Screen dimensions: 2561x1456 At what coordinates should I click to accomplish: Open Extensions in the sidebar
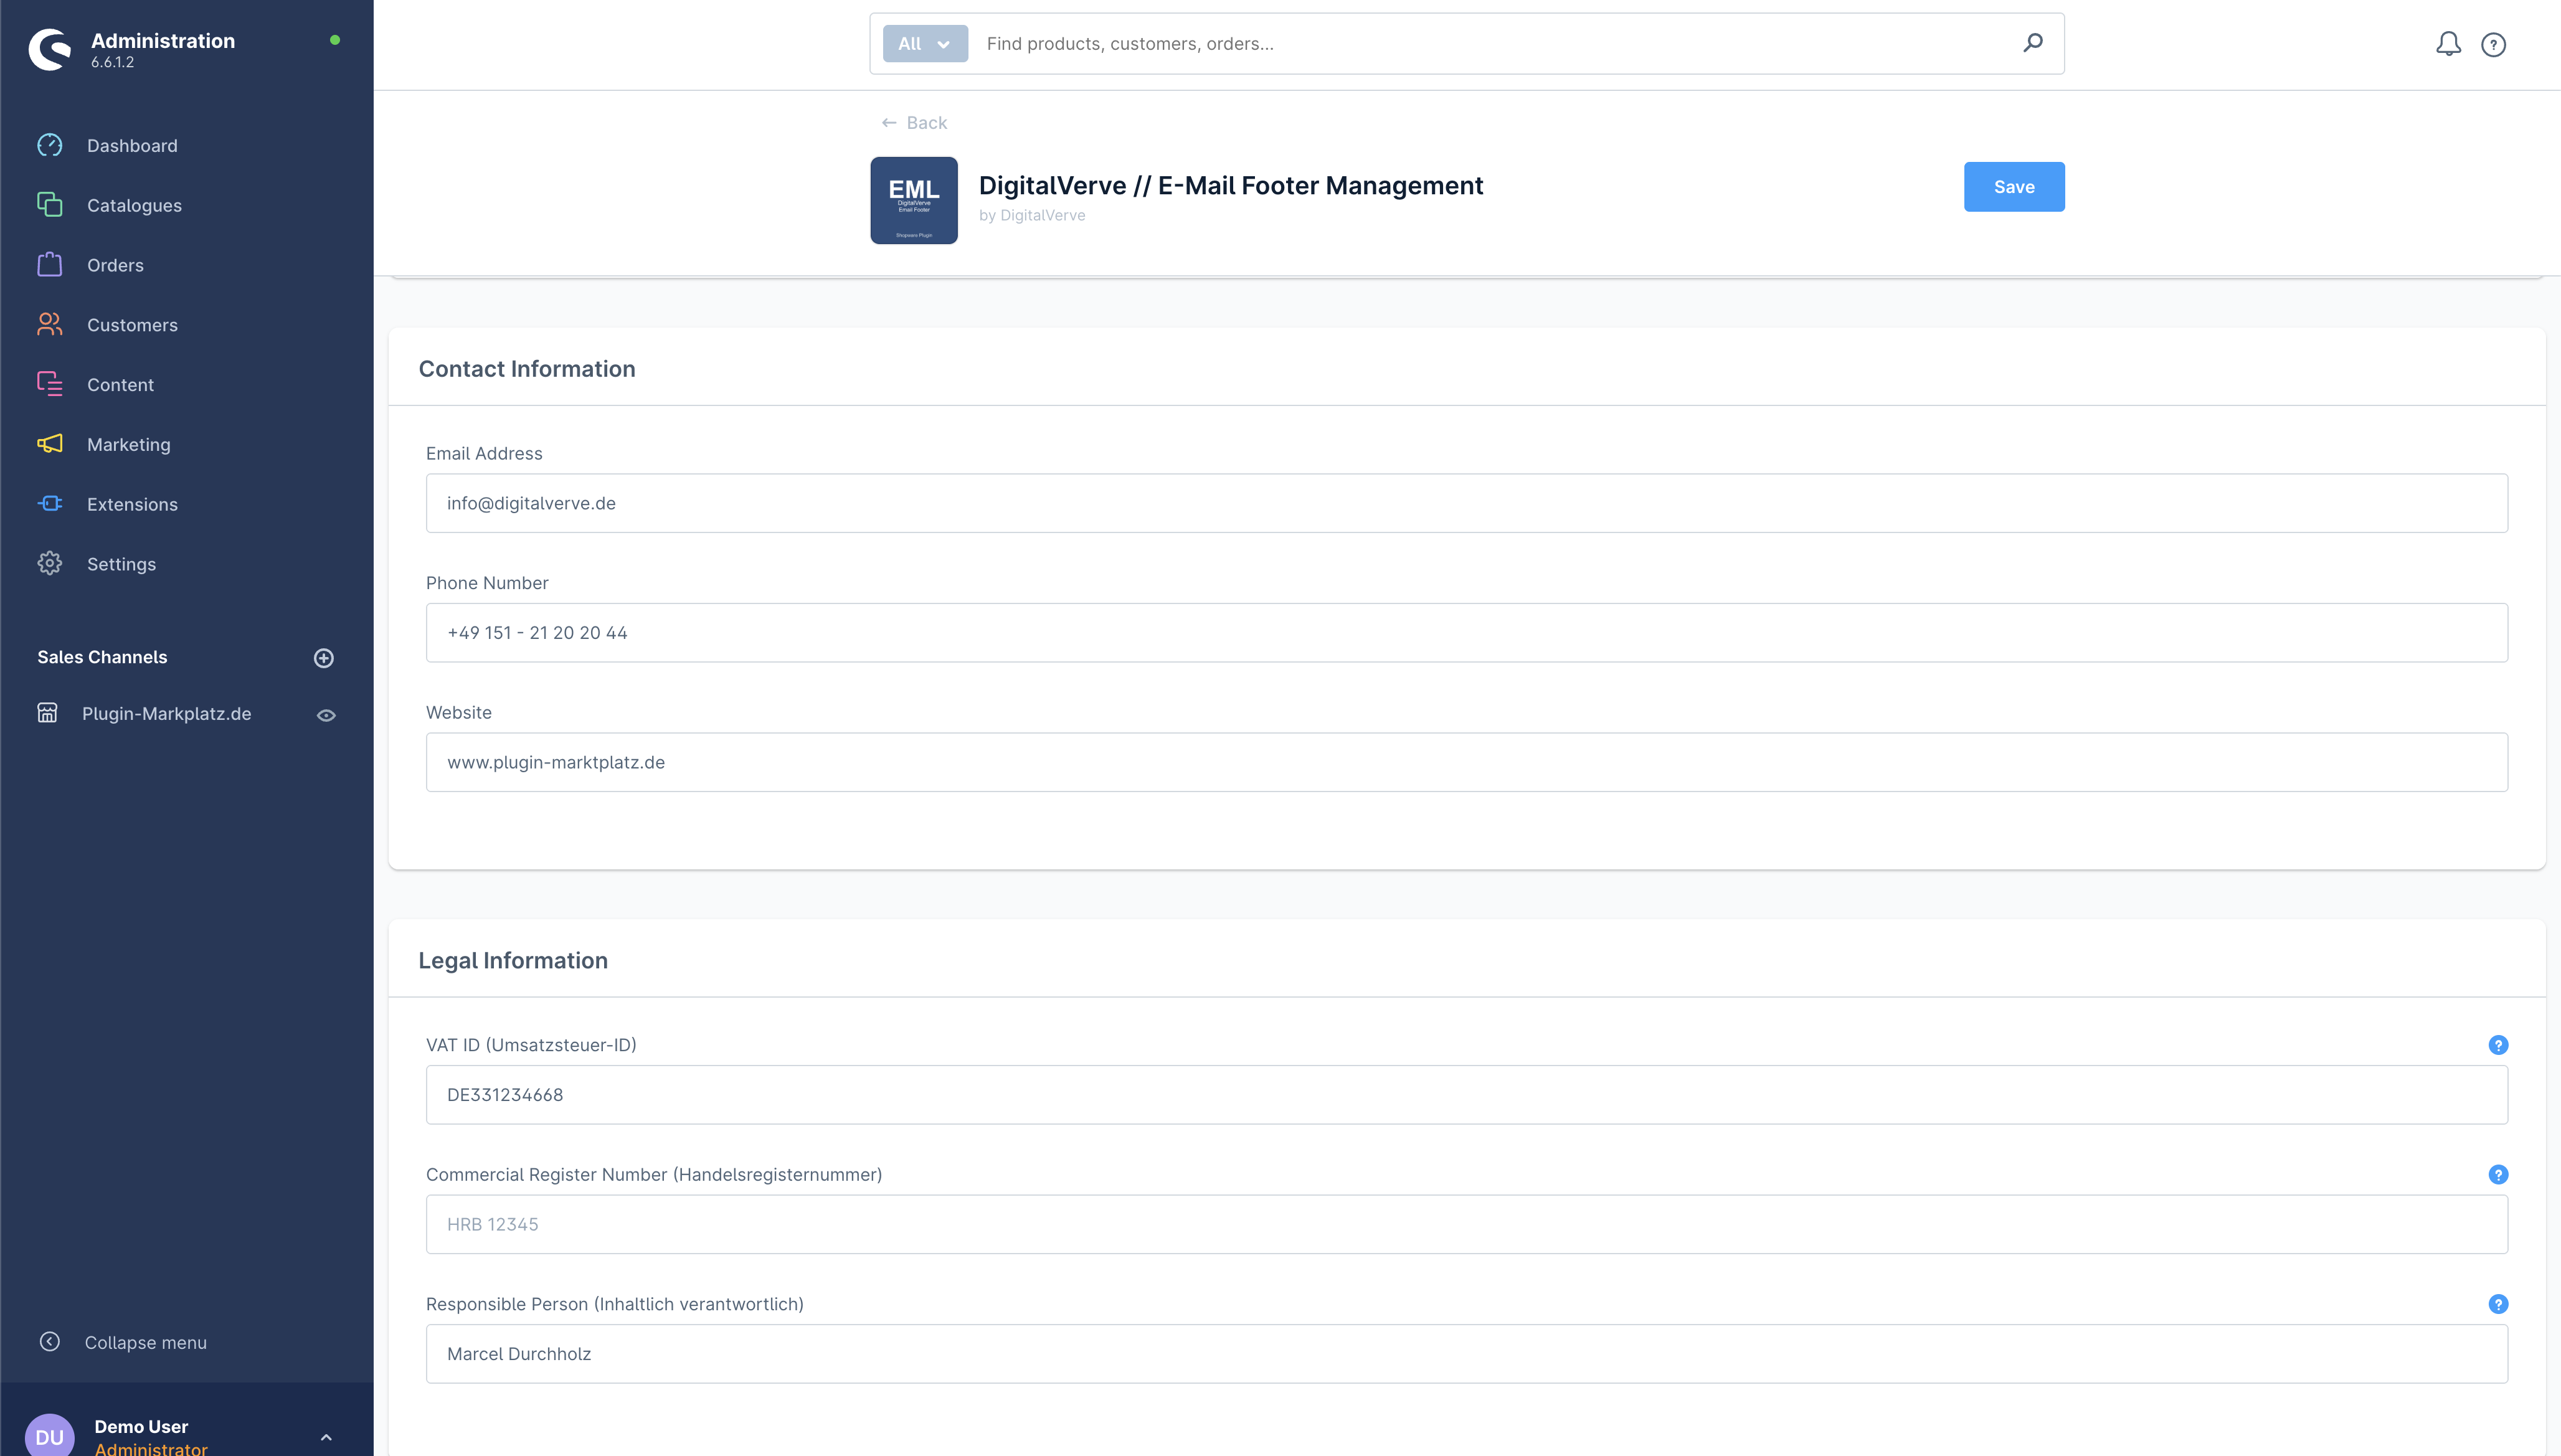click(132, 504)
